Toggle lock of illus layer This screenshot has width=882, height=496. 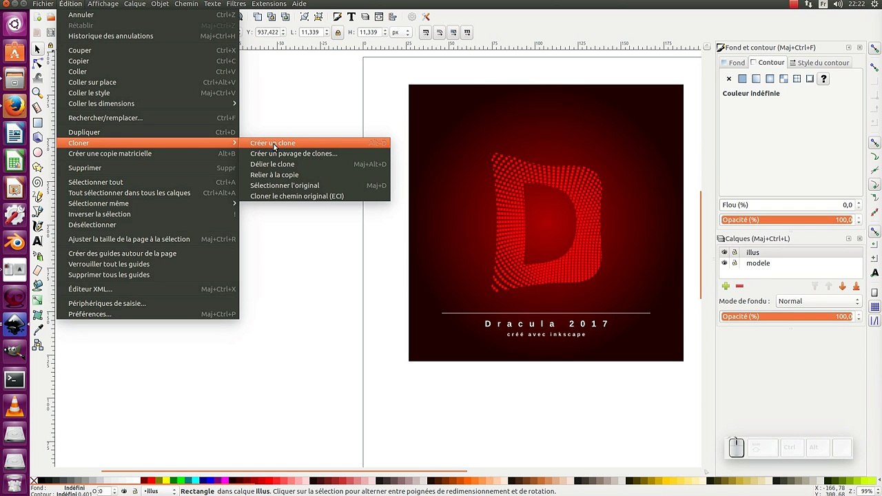735,252
